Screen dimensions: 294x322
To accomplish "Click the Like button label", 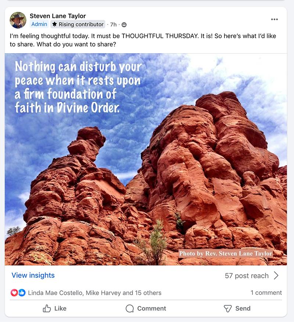I will [x=60, y=308].
